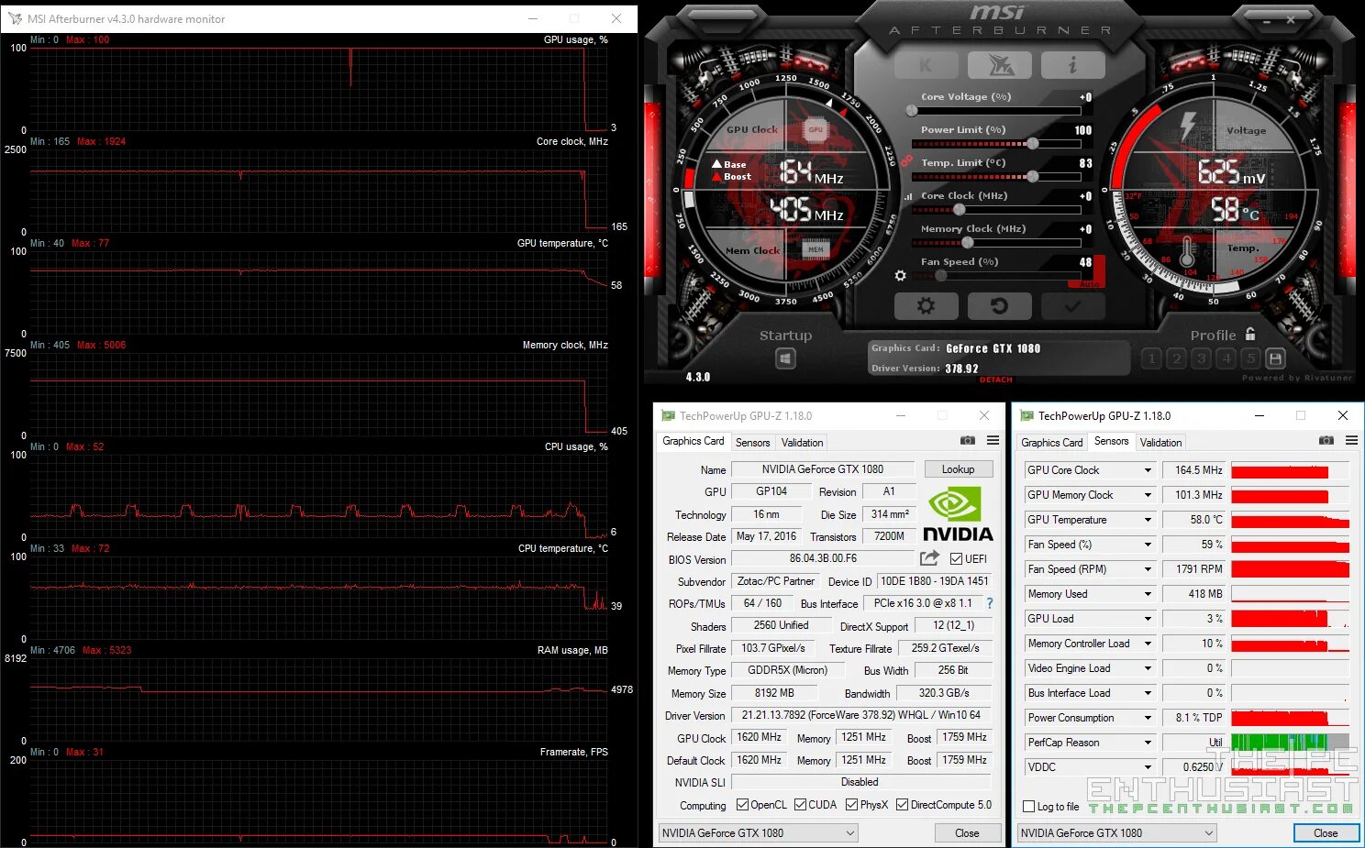The image size is (1365, 848).
Task: Select Graphics Card tab in left GPU-Z window
Action: pos(694,441)
